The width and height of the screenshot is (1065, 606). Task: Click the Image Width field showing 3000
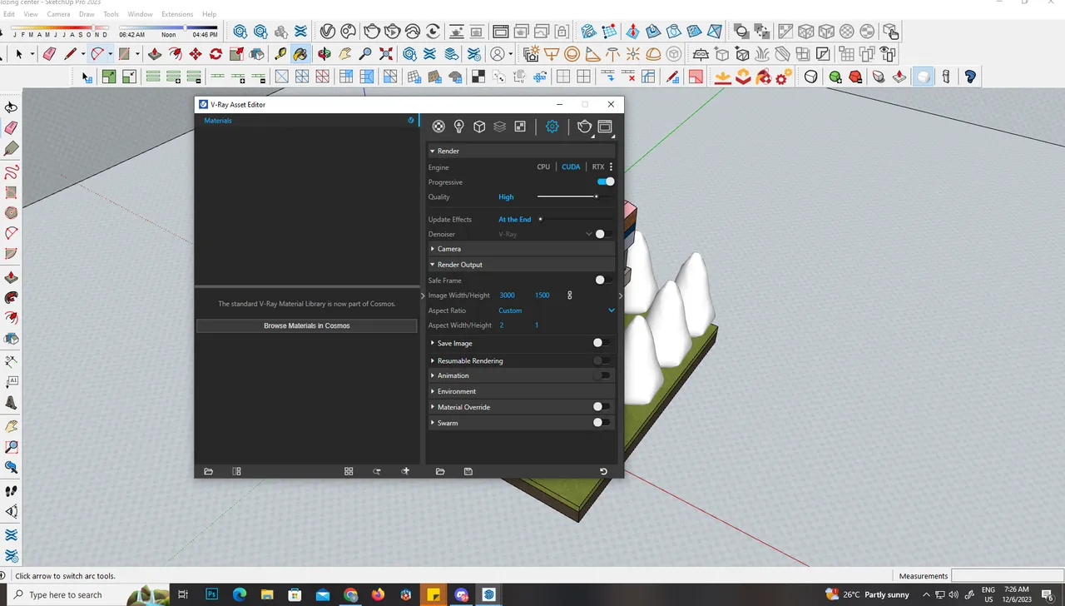coord(508,296)
